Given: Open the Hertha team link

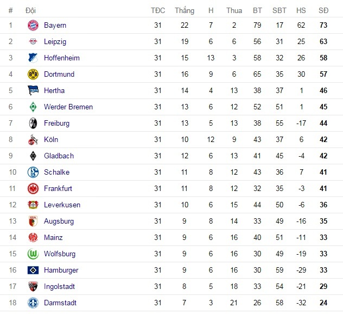Looking at the screenshot, I should pyautogui.click(x=54, y=90).
